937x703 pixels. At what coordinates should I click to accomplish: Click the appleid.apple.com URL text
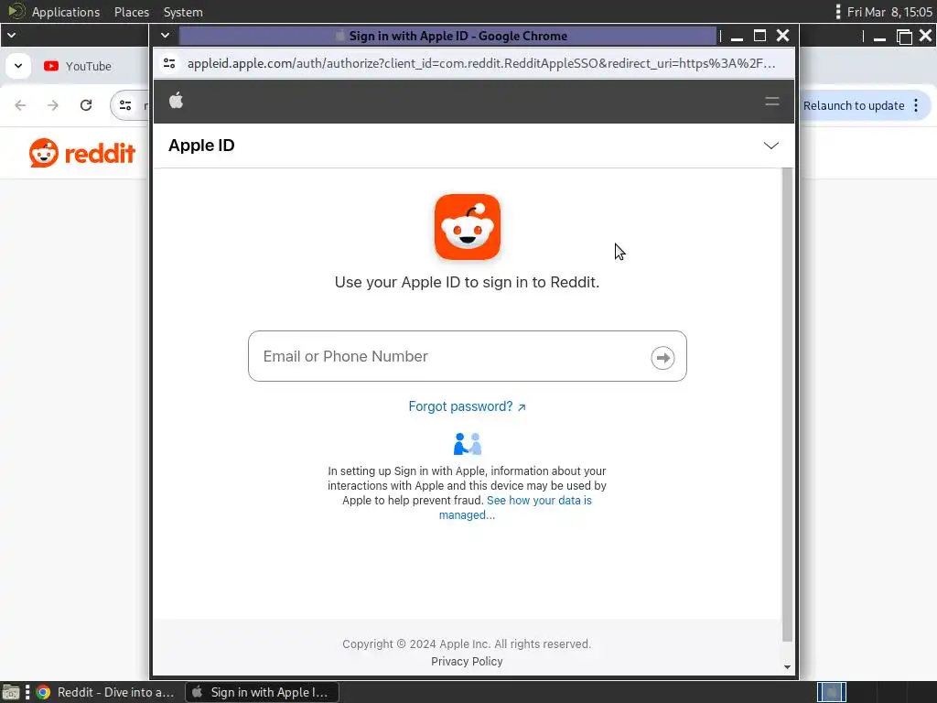pos(481,63)
